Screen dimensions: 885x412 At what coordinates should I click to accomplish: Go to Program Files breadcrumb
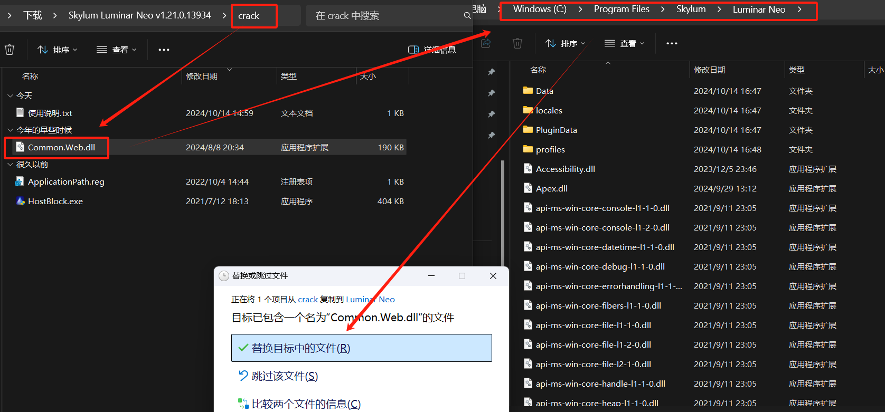pyautogui.click(x=622, y=9)
